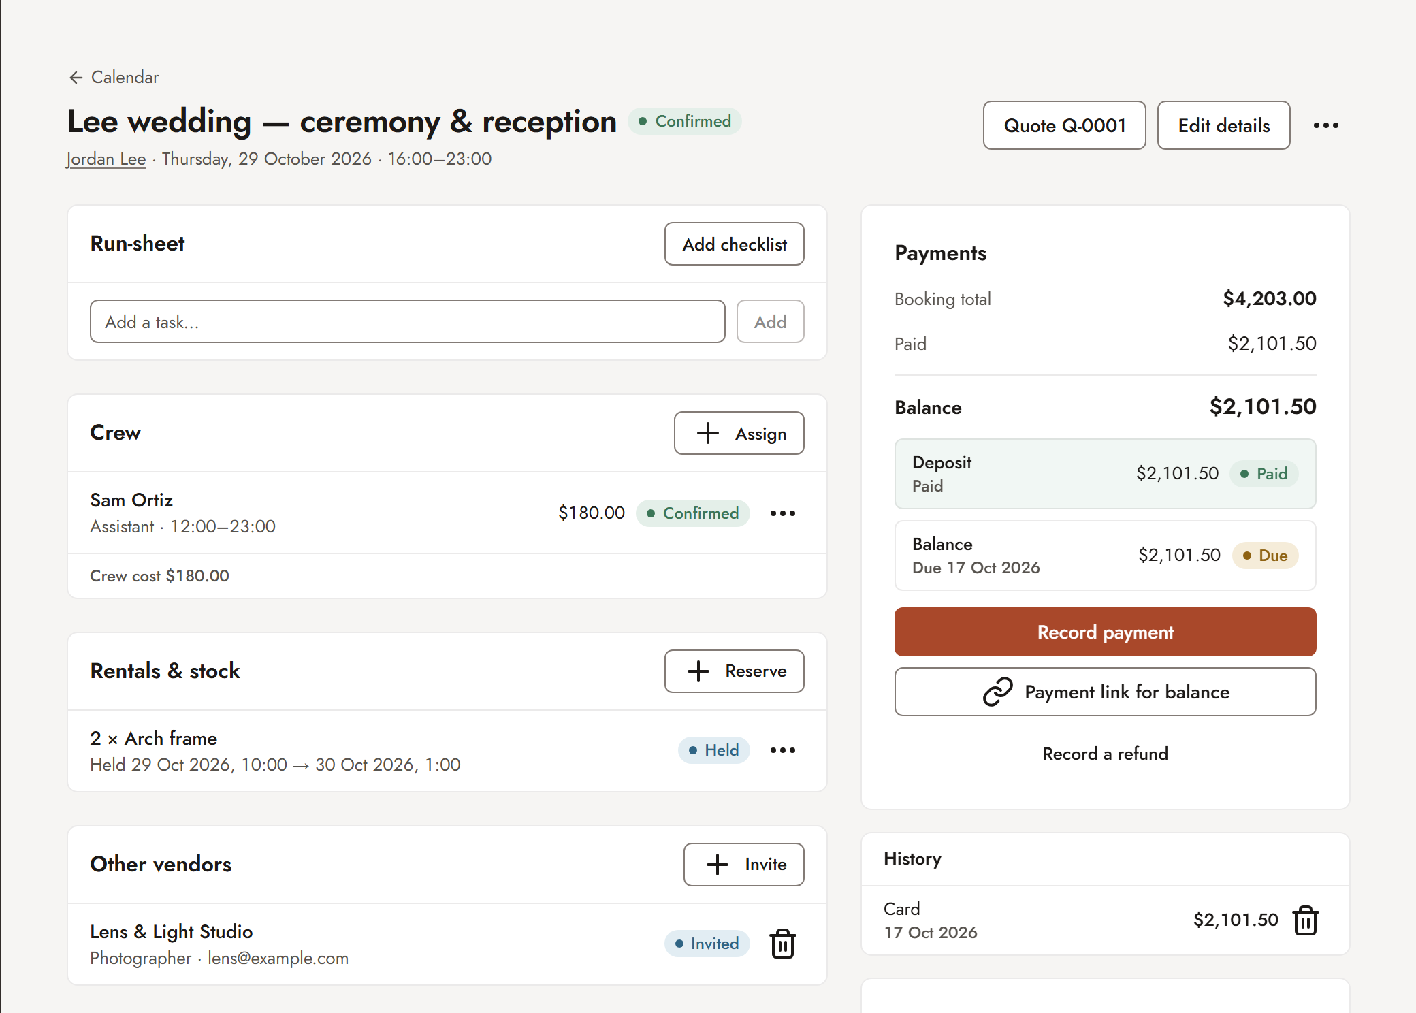
Task: Click the Invited status badge
Action: [707, 944]
